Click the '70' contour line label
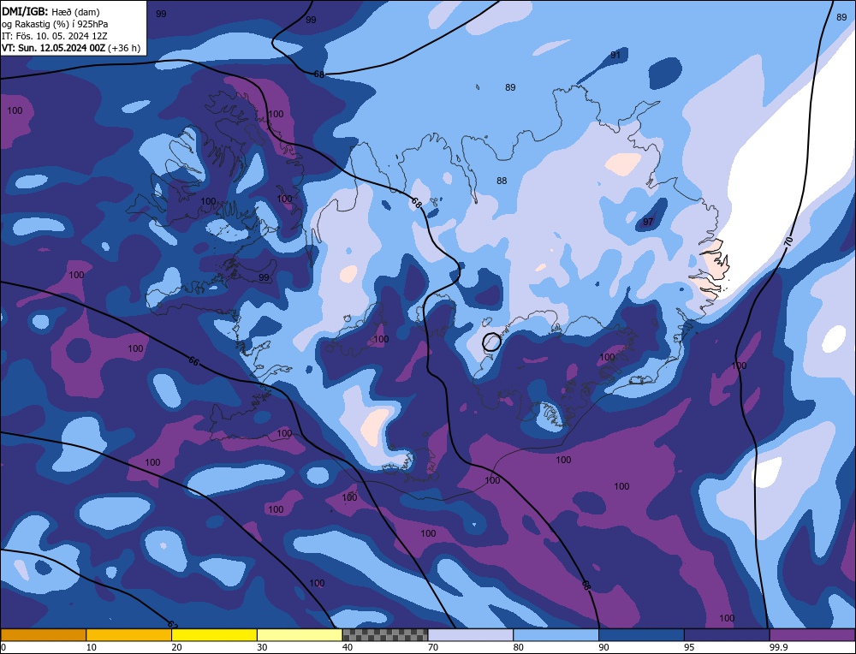The width and height of the screenshot is (856, 654). pyautogui.click(x=788, y=242)
